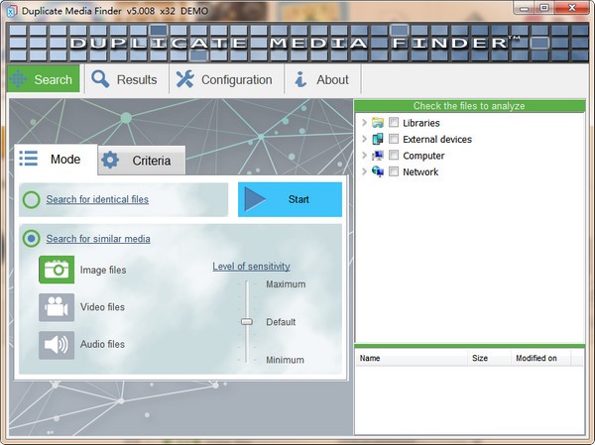Sort by the Name column header
Screen dimensions: 595x445
coord(412,358)
